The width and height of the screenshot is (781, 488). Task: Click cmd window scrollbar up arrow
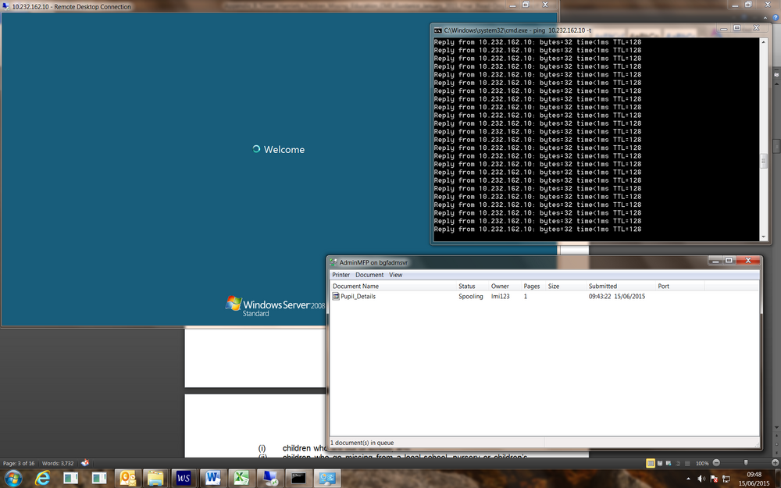[764, 42]
